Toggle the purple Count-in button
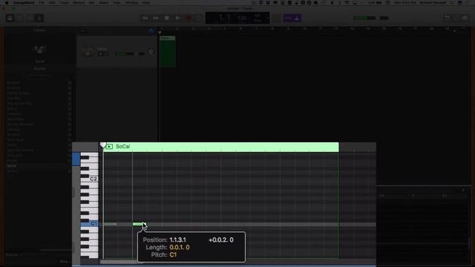475x267 pixels. [288, 18]
